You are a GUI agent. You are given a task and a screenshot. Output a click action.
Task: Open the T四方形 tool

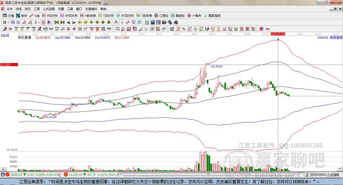click(x=106, y=16)
